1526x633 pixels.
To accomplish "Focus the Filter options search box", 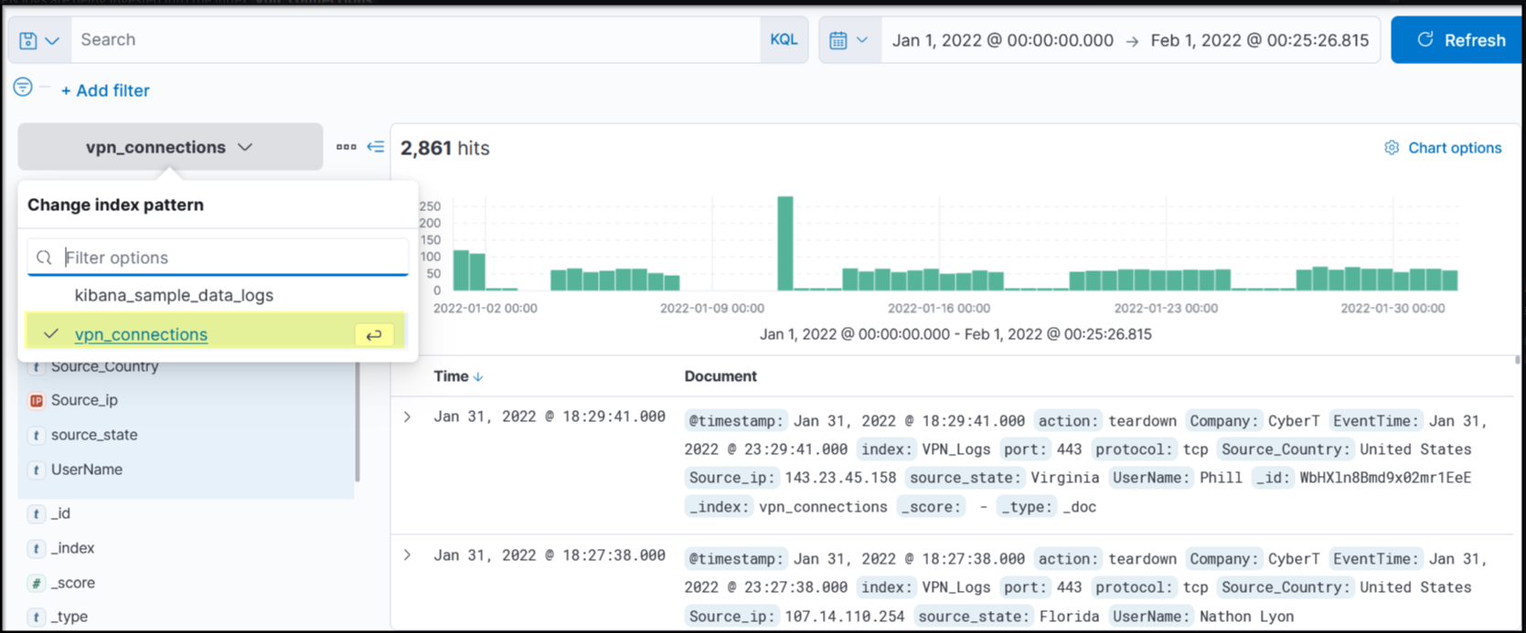I will click(218, 258).
